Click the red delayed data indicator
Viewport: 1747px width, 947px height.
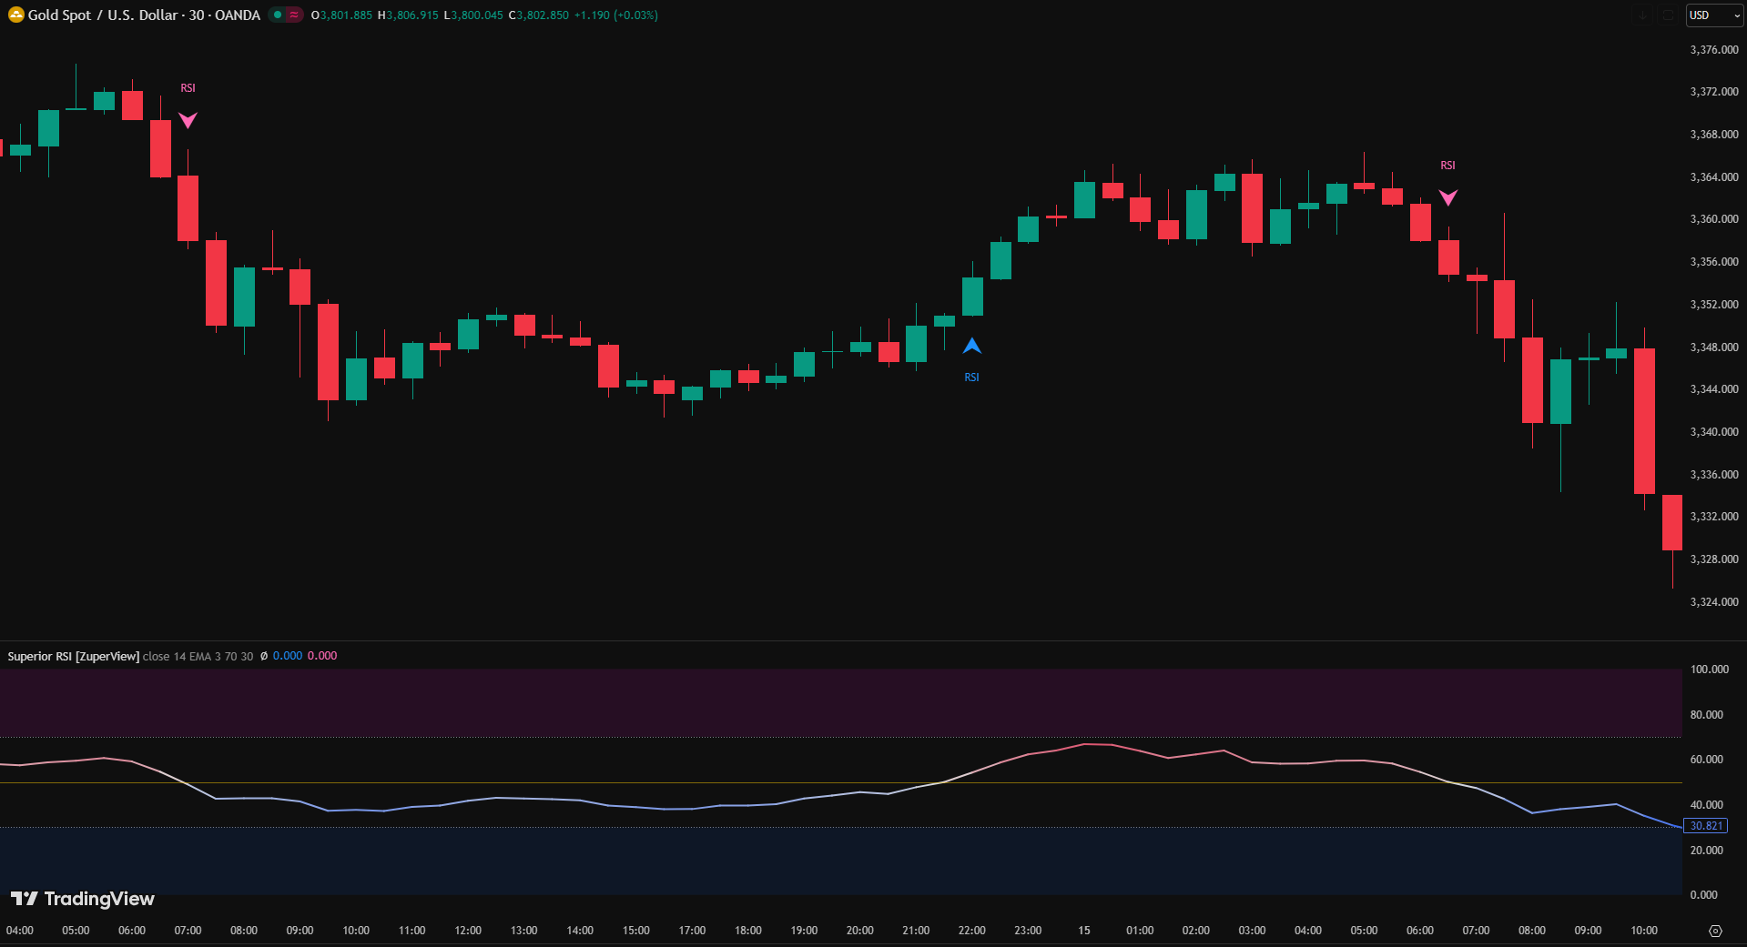294,15
